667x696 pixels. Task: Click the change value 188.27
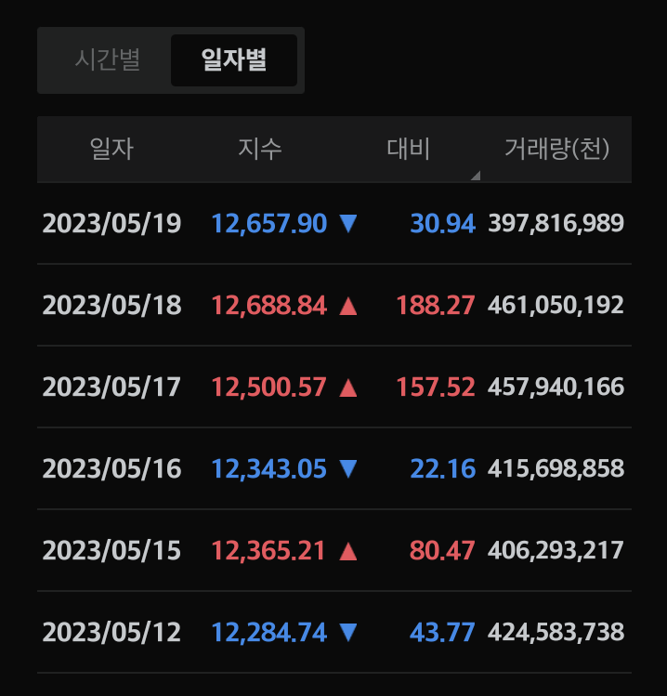click(436, 306)
